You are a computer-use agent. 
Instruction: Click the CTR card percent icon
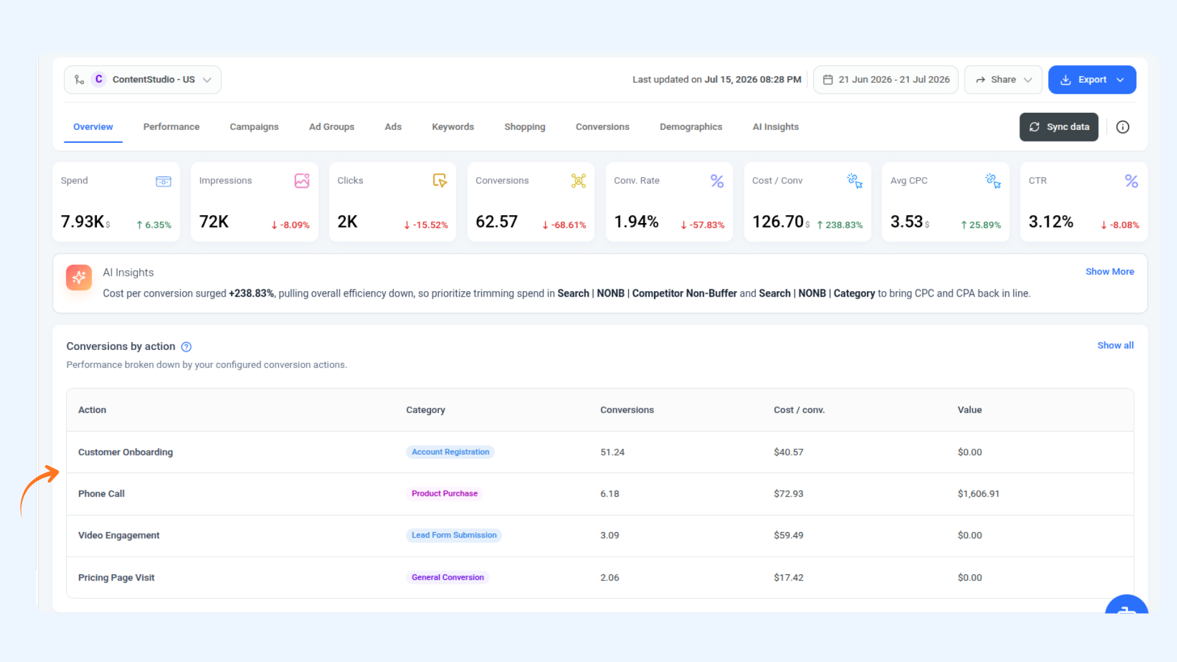tap(1131, 181)
